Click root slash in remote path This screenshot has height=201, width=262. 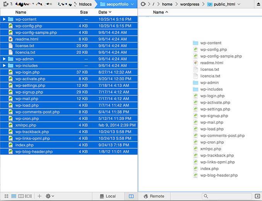tap(153, 4)
